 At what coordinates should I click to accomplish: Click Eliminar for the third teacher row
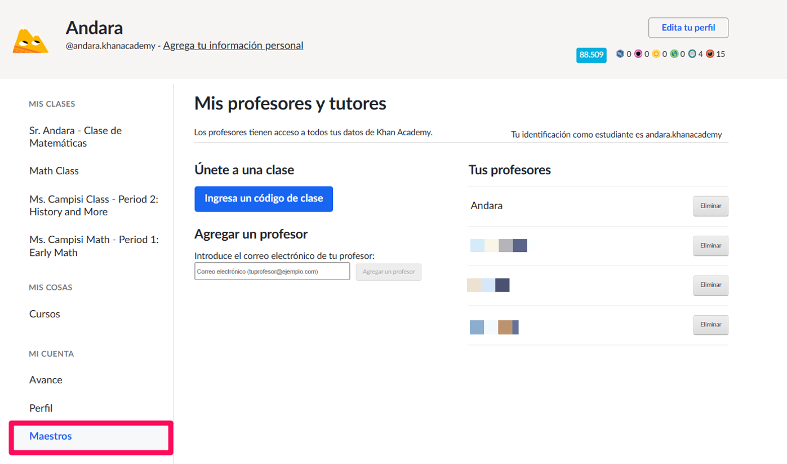coord(710,285)
